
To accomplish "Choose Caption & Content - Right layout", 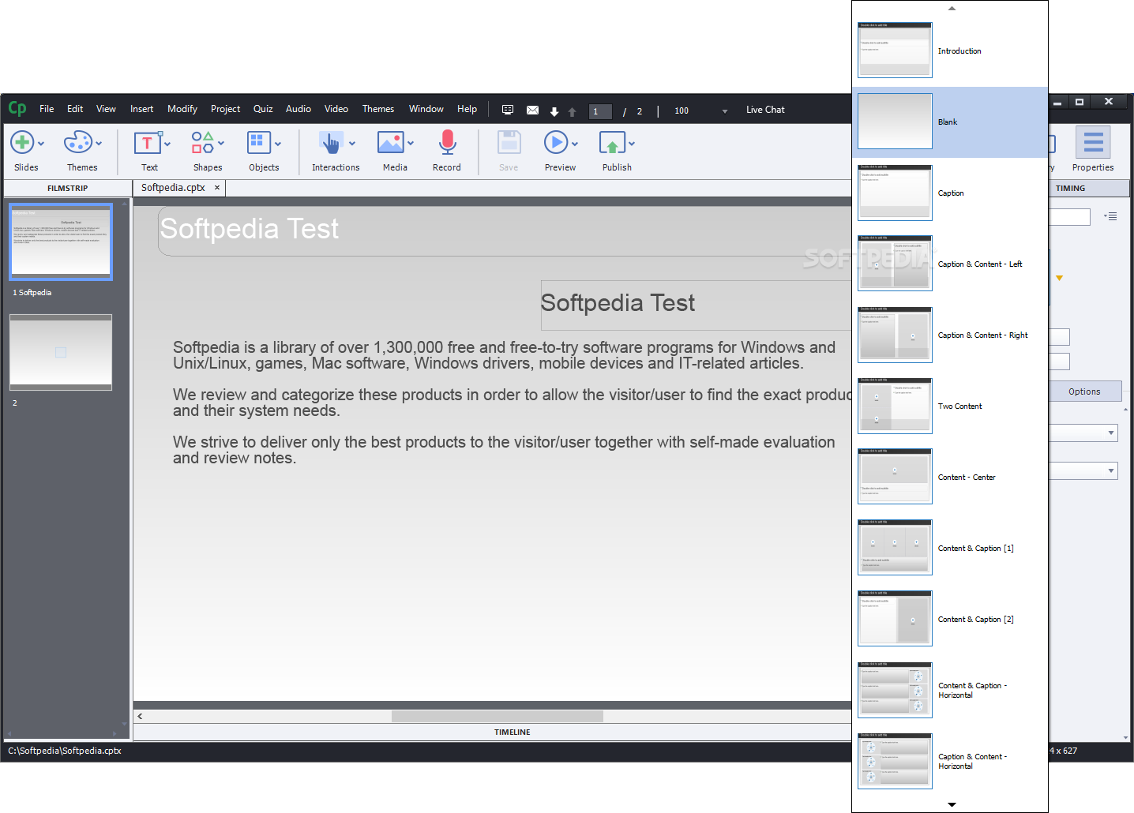I will coord(950,335).
